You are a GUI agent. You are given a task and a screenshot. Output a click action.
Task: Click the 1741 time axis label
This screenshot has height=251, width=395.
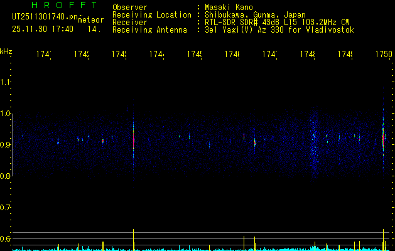pyautogui.click(x=44, y=54)
